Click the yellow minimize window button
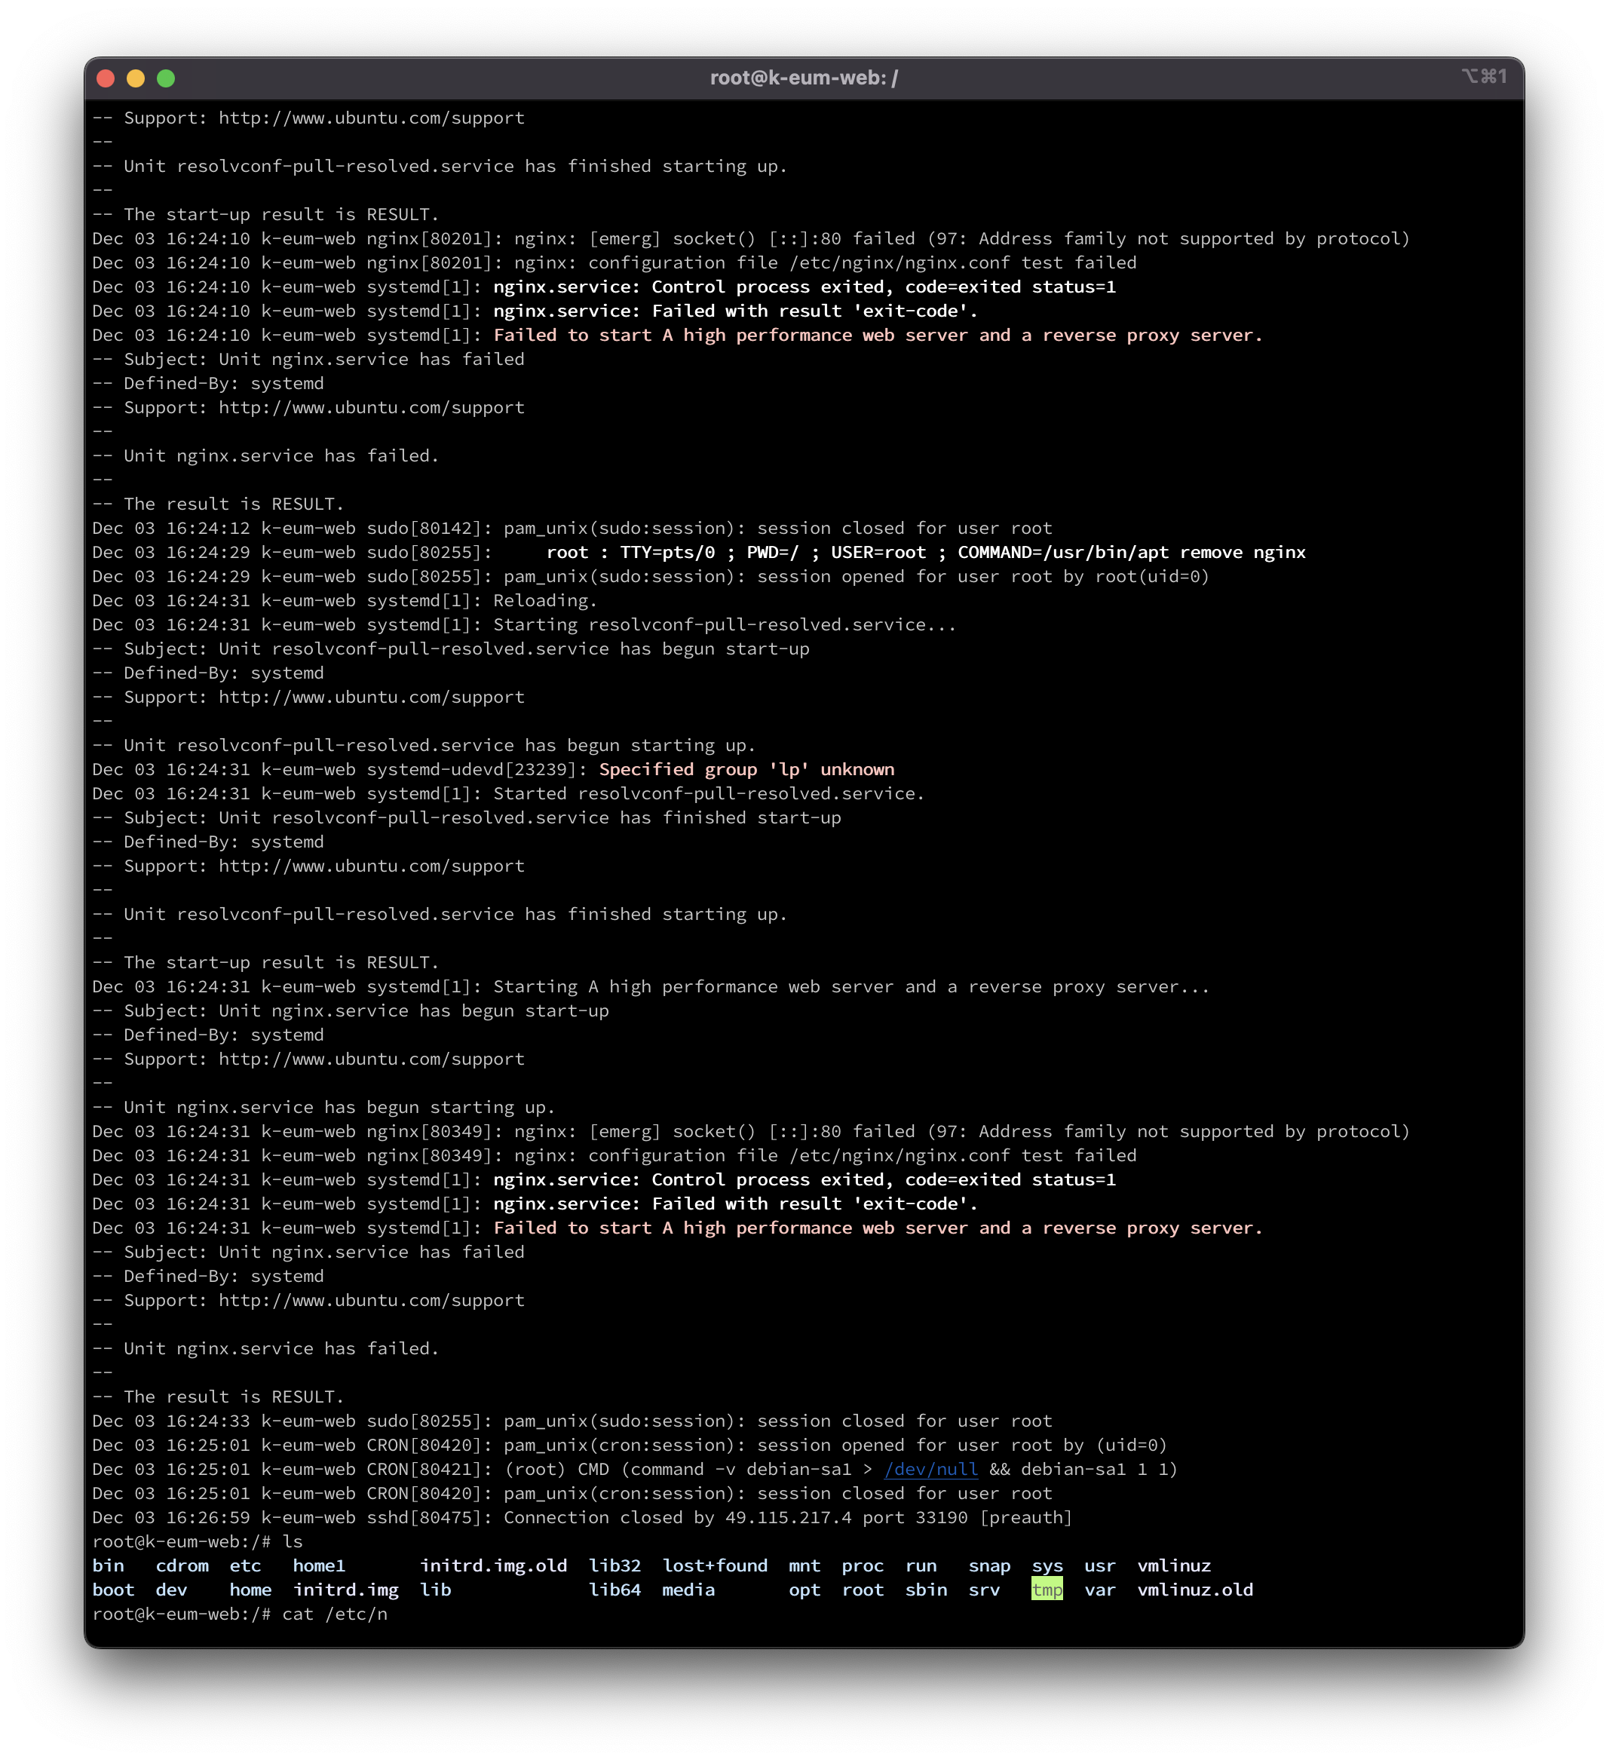Screen dimensions: 1609x1760 pyautogui.click(x=135, y=78)
